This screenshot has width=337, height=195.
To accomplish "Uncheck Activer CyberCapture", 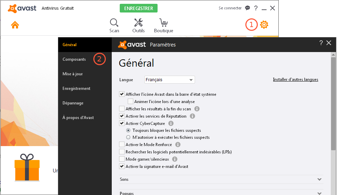I will click(122, 123).
